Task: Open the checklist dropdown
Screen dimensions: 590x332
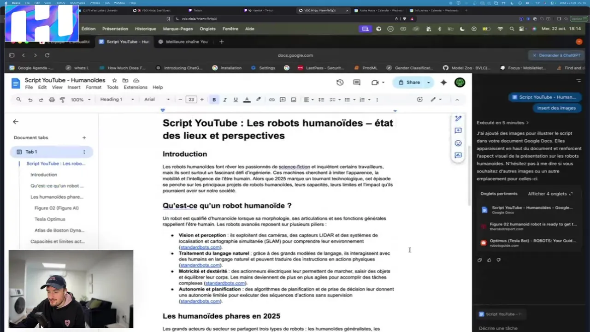Action: 335,100
